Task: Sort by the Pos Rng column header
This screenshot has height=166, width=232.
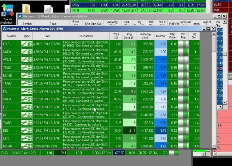Action: pyautogui.click(x=183, y=36)
